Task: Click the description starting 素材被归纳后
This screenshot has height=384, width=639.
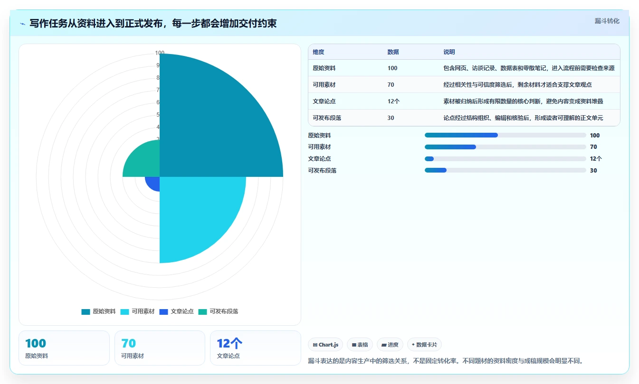Action: click(x=523, y=101)
